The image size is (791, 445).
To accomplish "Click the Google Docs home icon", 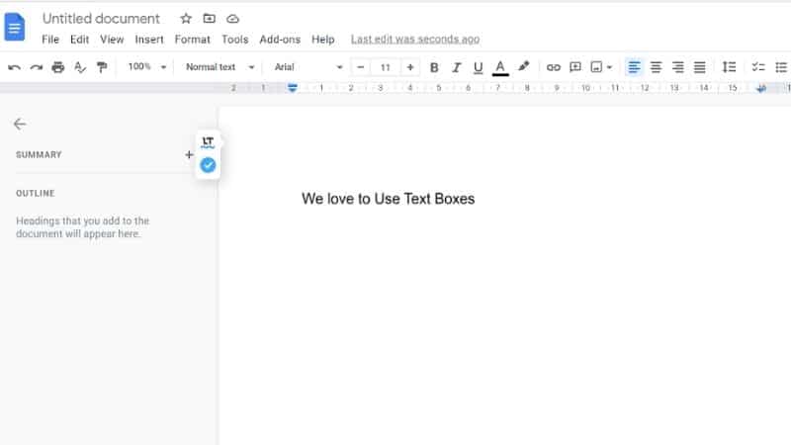I will (15, 27).
